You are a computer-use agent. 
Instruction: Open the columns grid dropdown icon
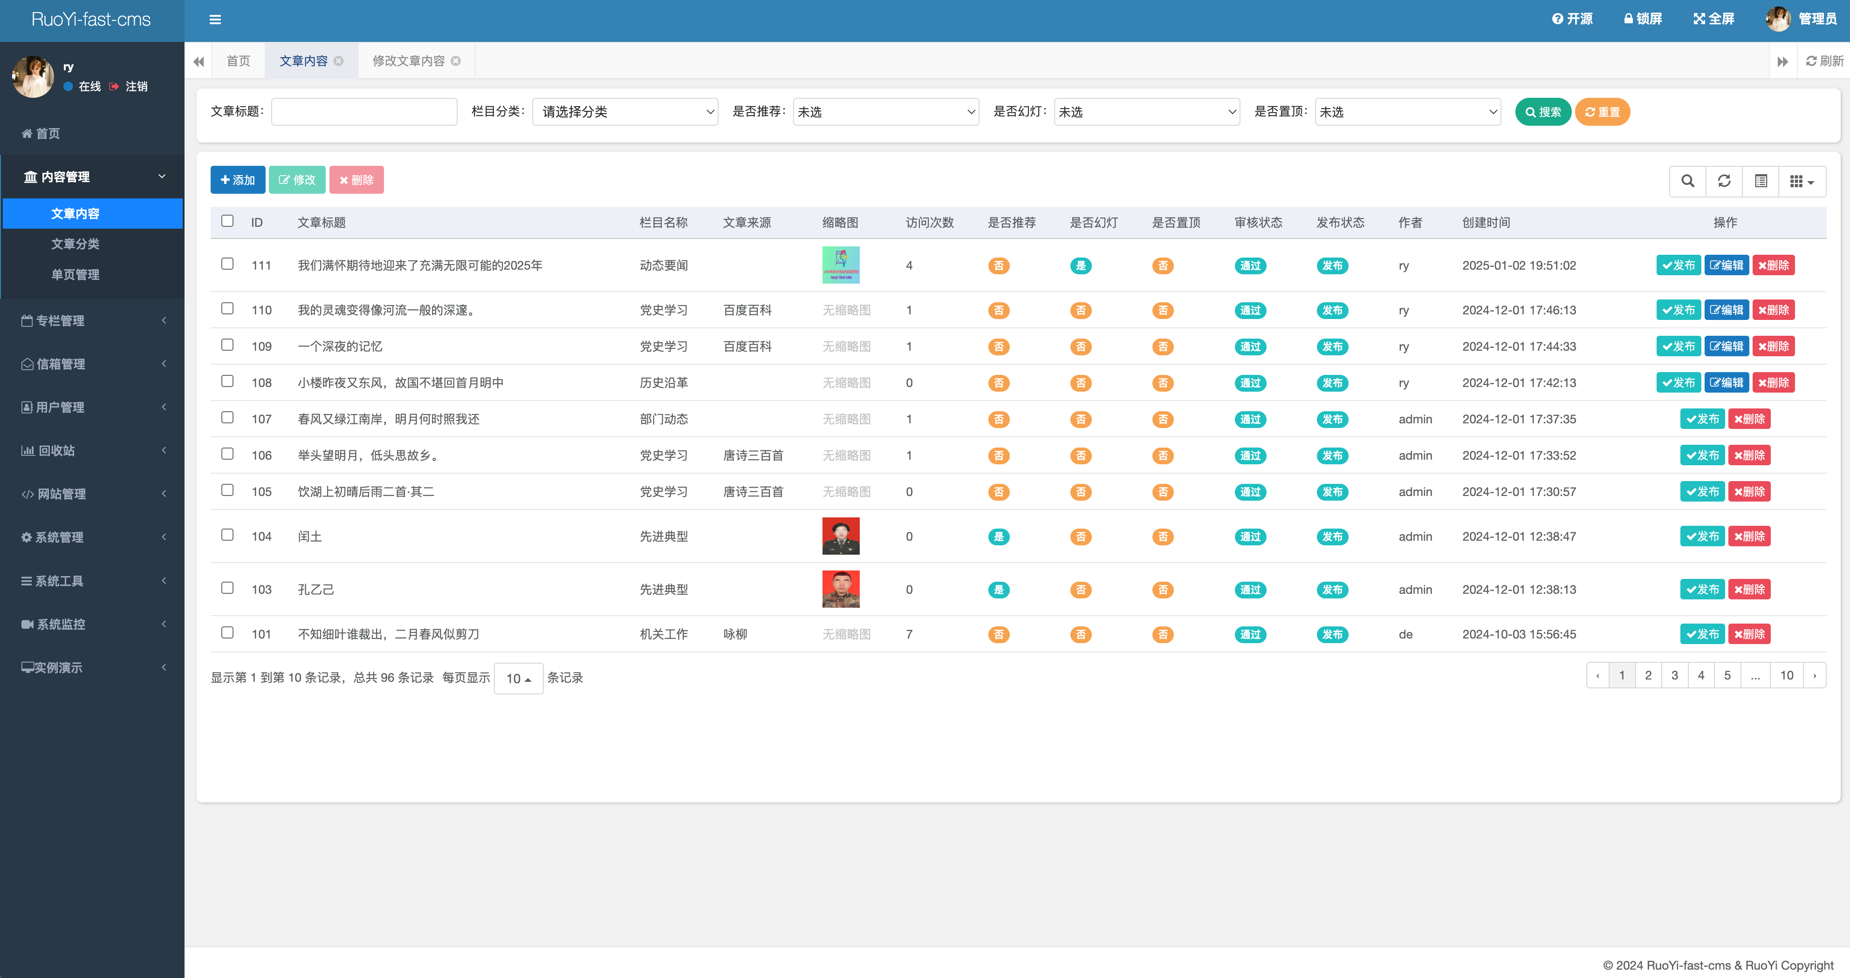coord(1802,181)
